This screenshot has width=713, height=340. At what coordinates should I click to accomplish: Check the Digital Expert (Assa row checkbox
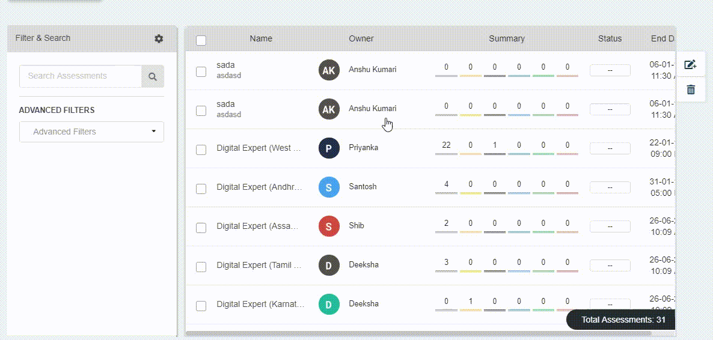pos(201,228)
